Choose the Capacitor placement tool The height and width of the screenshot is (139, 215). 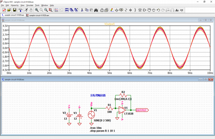coord(130,10)
